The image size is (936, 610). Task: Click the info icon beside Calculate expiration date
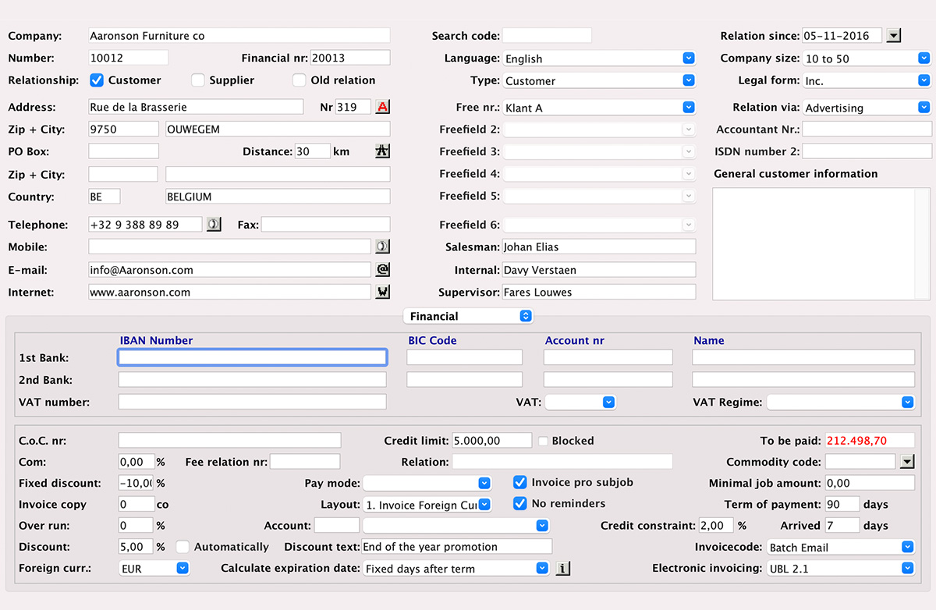[x=562, y=569]
